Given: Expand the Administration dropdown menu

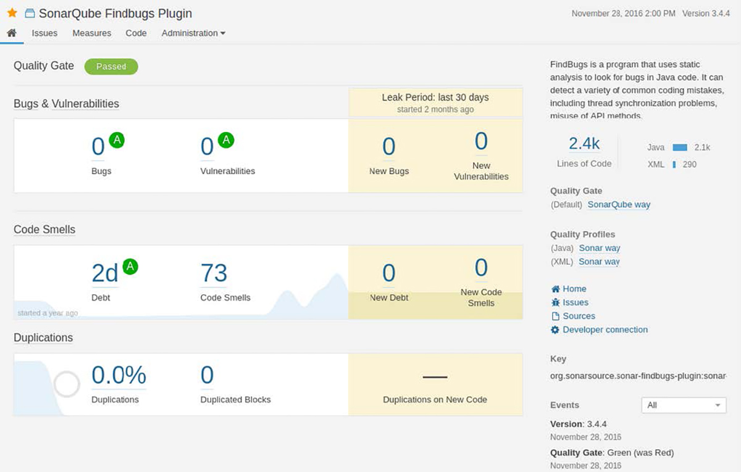Looking at the screenshot, I should (193, 33).
